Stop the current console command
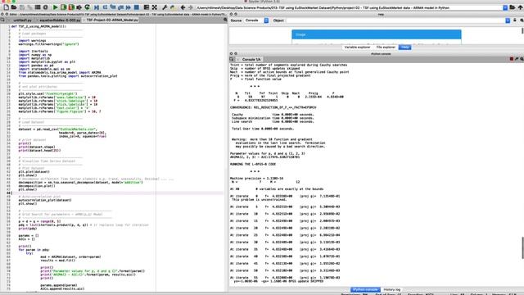 click(x=511, y=59)
